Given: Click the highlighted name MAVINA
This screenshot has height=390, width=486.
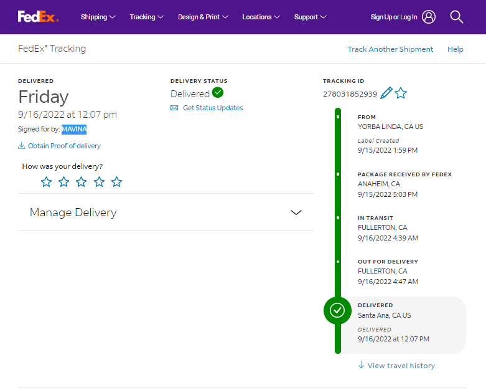Looking at the screenshot, I should [x=74, y=129].
